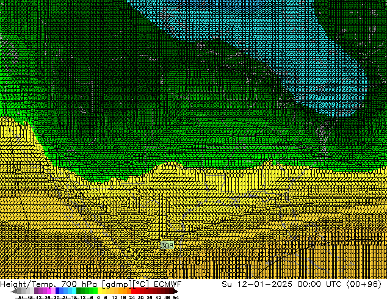387x299 pixels.
Task: Click the '[°C]' unit label
Action: tap(142, 284)
